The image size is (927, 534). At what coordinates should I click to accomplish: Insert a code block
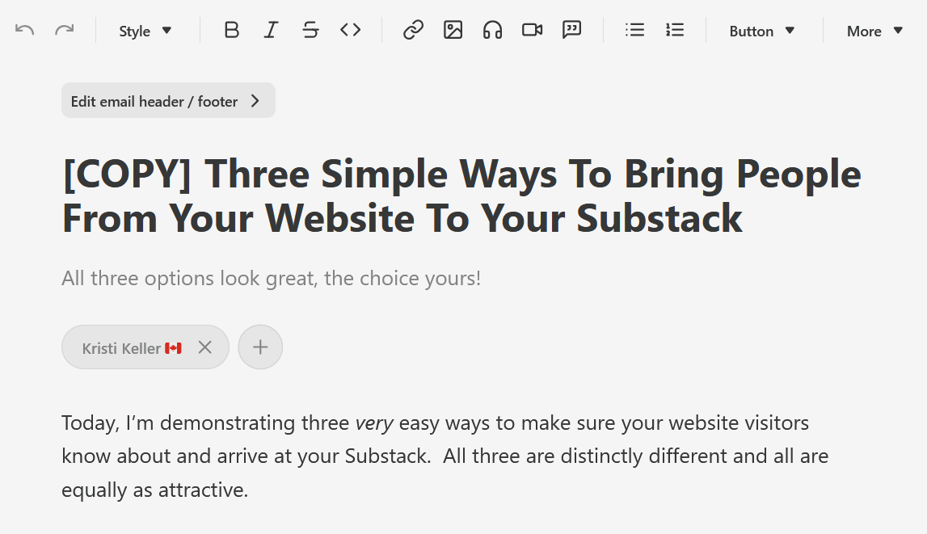[x=350, y=30]
